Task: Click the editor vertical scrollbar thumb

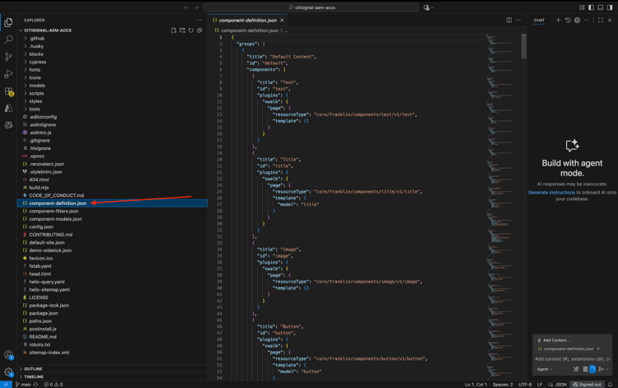Action: tap(523, 46)
